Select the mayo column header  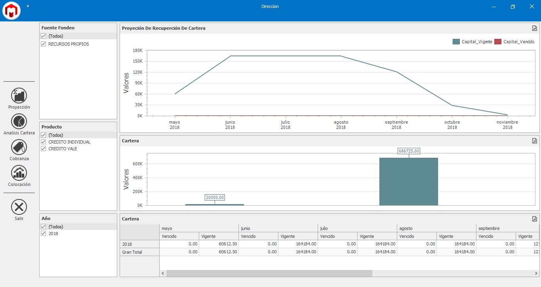[x=199, y=228]
